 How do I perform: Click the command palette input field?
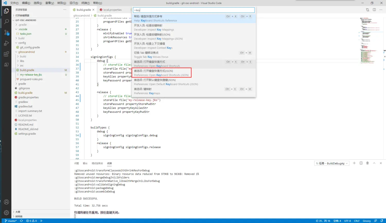pos(194,10)
